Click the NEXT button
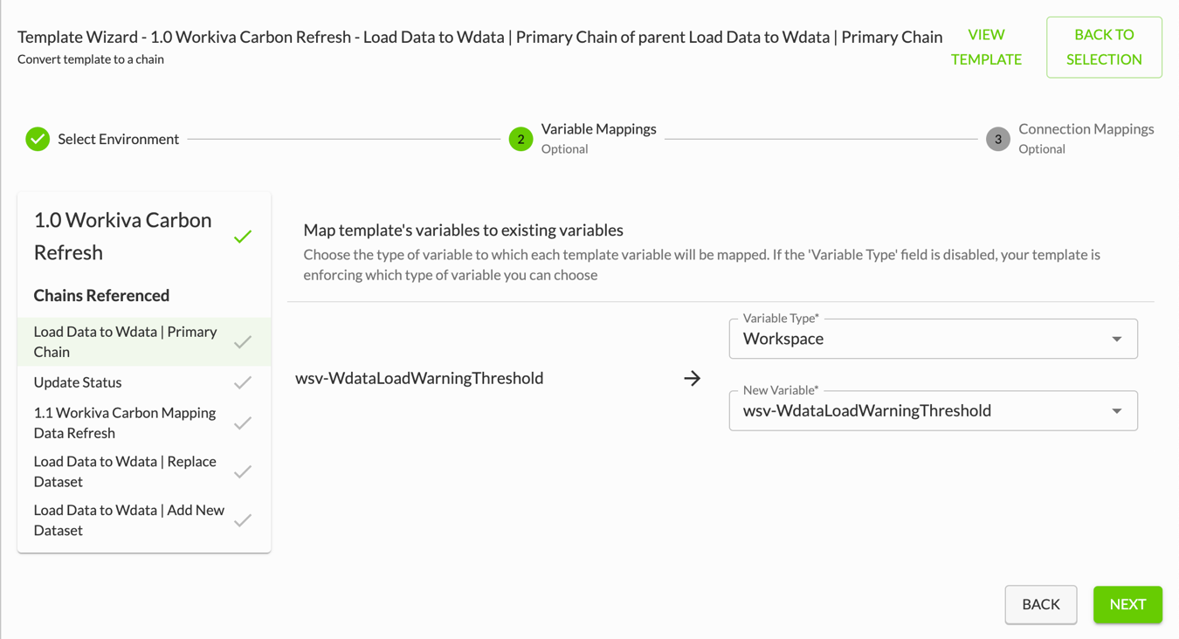The width and height of the screenshot is (1179, 639). pos(1127,604)
